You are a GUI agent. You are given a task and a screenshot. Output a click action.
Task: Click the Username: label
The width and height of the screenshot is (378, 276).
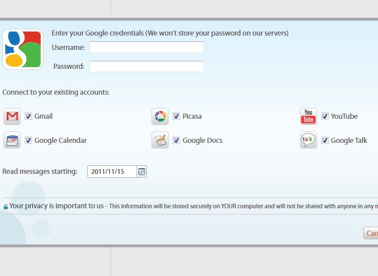(x=68, y=48)
